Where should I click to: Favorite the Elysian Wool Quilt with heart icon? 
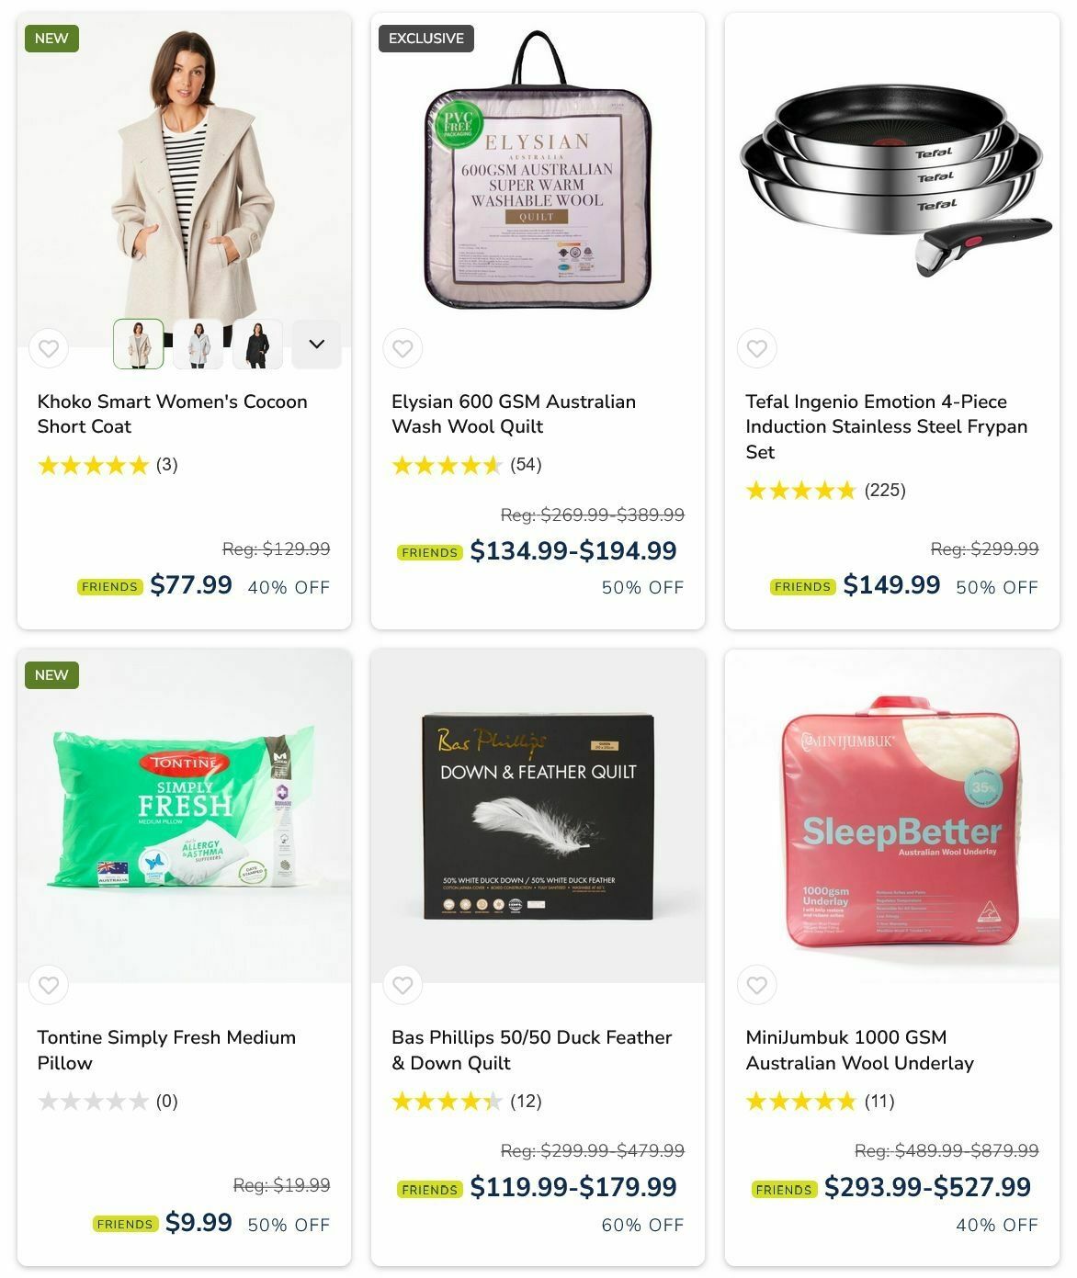tap(402, 348)
